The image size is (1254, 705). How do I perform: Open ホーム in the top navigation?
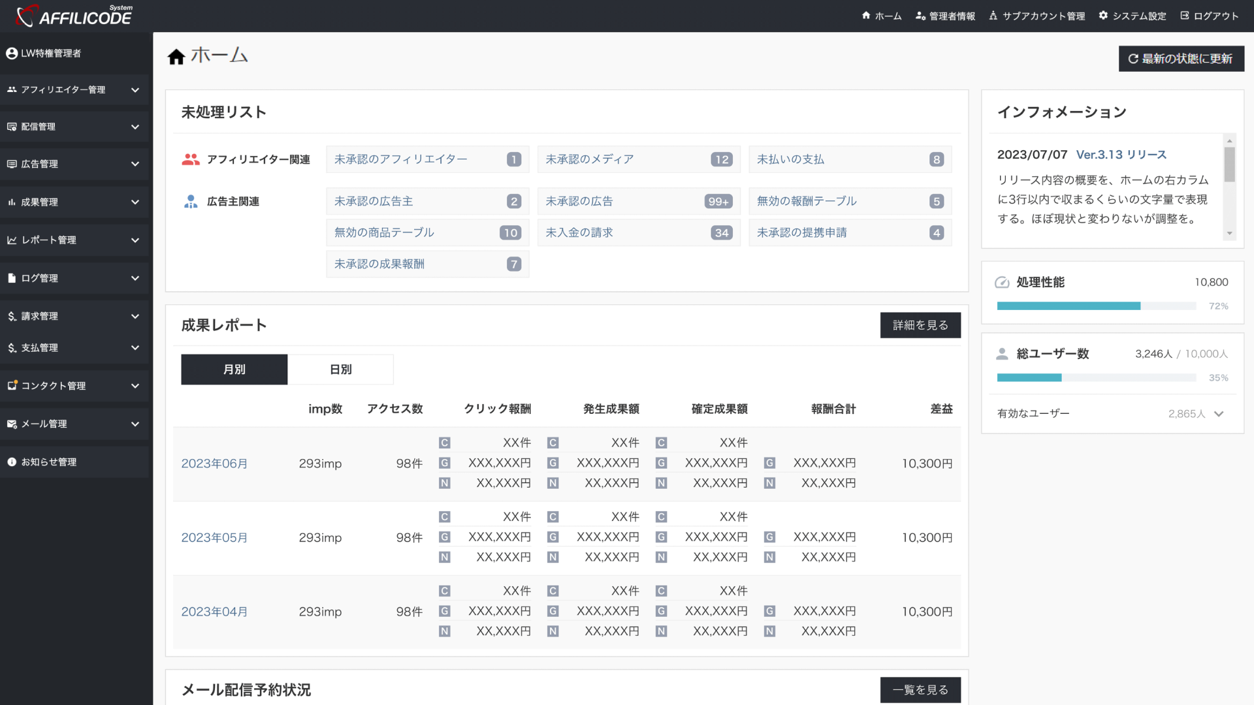[x=882, y=16]
